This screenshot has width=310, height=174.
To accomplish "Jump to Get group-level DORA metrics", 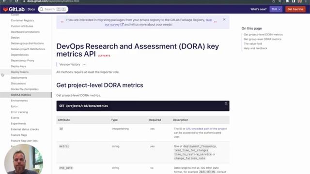I will pyautogui.click(x=263, y=39).
